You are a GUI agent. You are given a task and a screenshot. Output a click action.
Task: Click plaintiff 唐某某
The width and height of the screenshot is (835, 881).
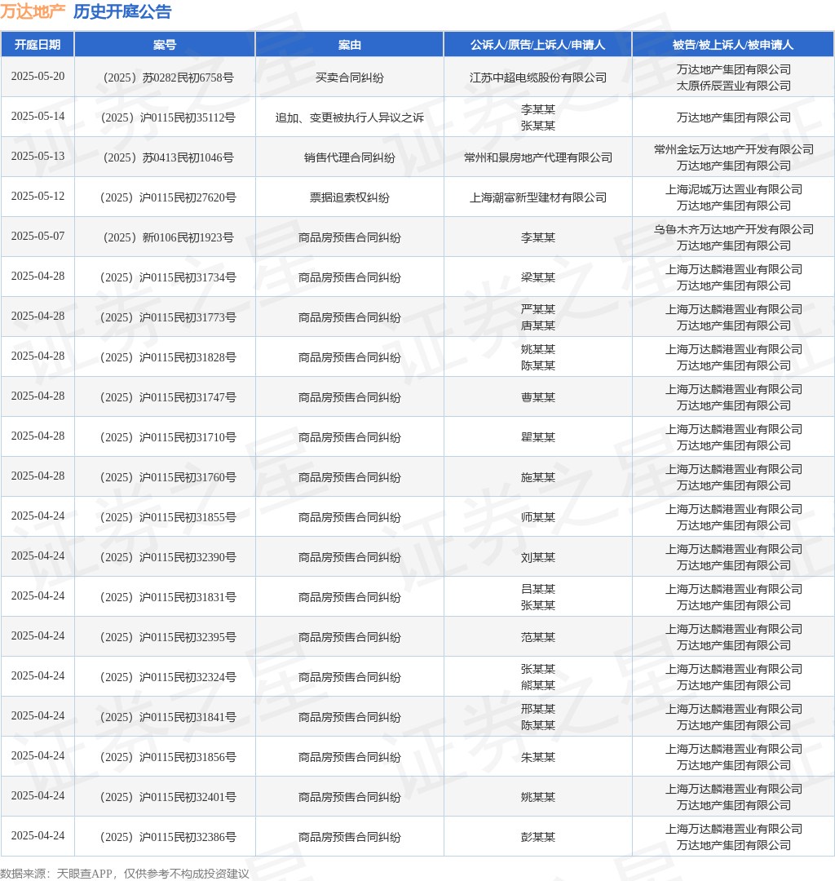tap(538, 325)
